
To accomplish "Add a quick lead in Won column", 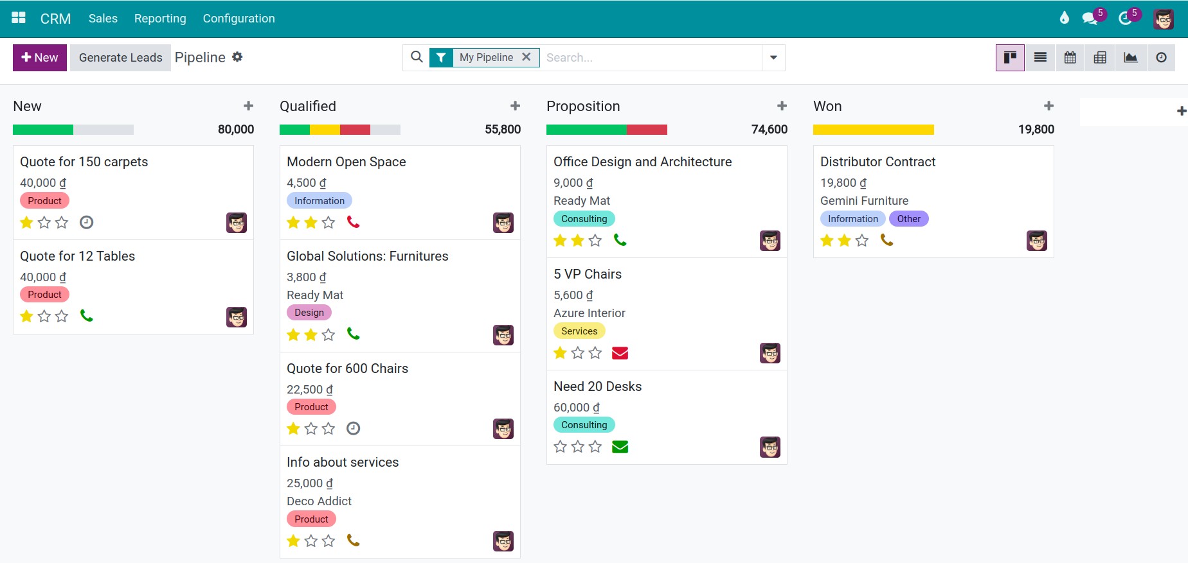I will coord(1049,106).
